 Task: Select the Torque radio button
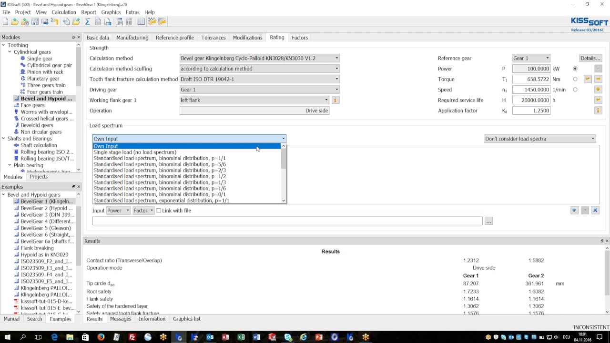575,79
